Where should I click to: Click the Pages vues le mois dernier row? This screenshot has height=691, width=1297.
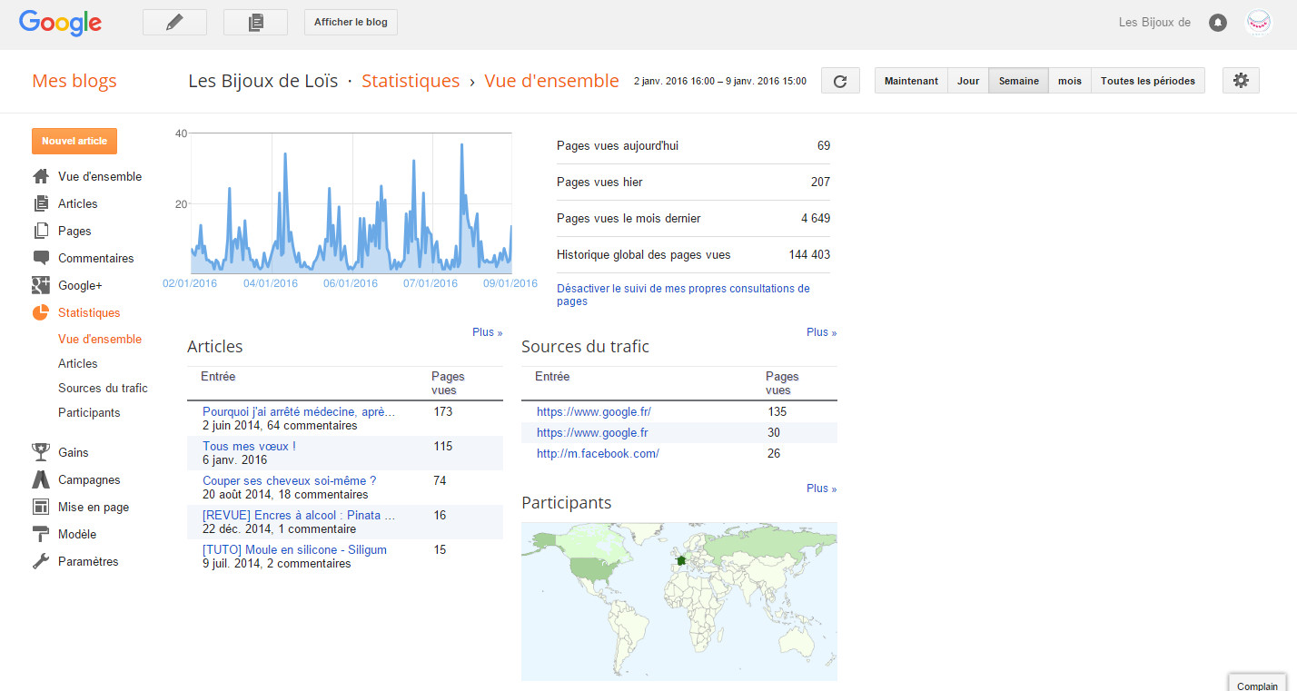[x=693, y=218]
